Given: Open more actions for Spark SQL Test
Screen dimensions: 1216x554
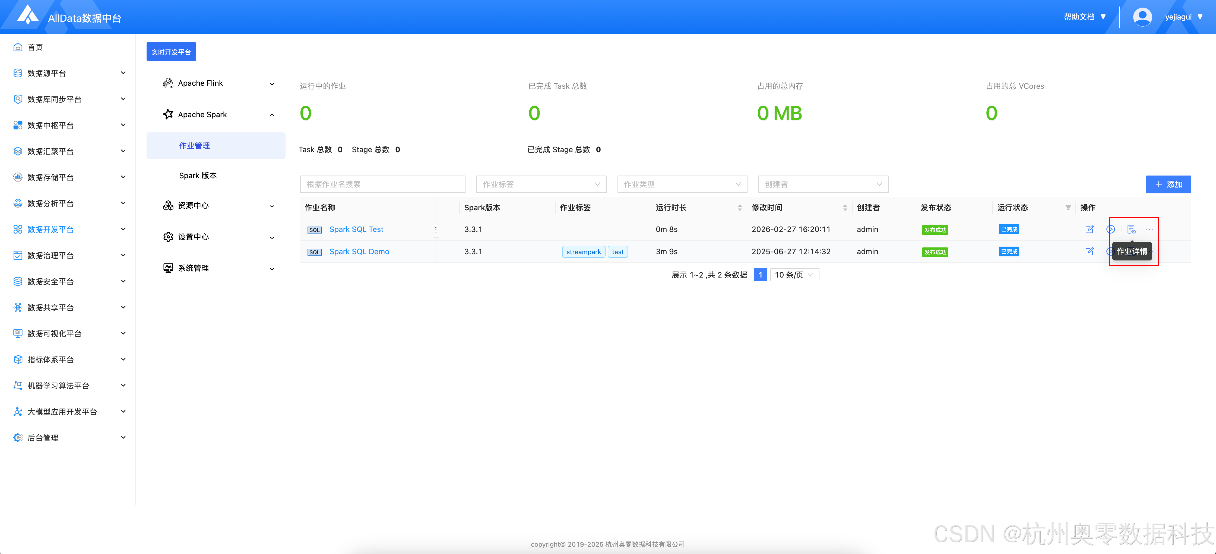Looking at the screenshot, I should 1149,229.
